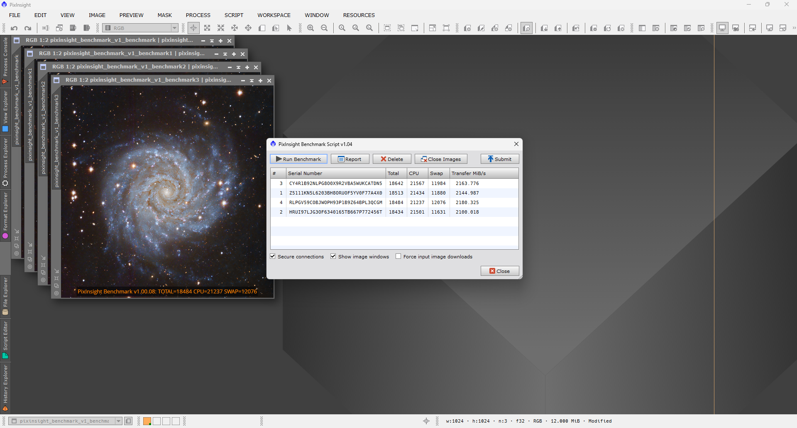Click the fullscreen frame icon in toolbar

446,28
